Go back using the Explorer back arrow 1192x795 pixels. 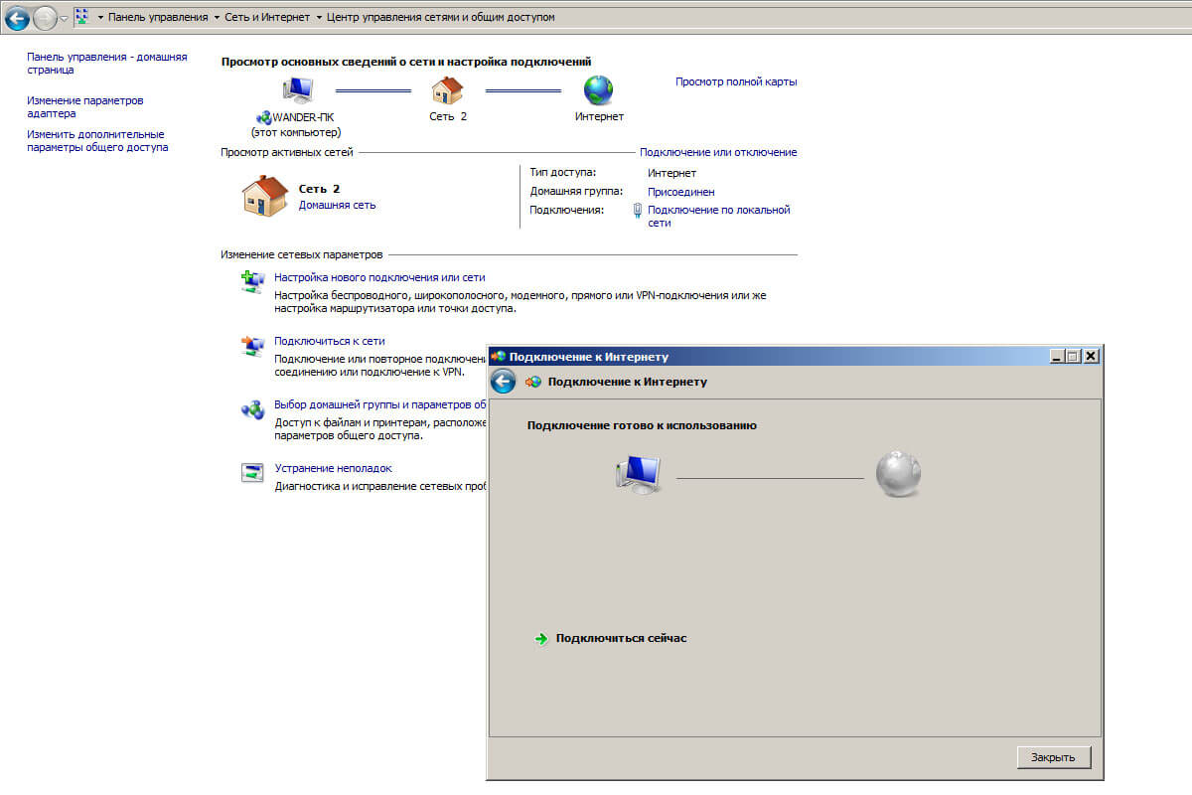17,18
